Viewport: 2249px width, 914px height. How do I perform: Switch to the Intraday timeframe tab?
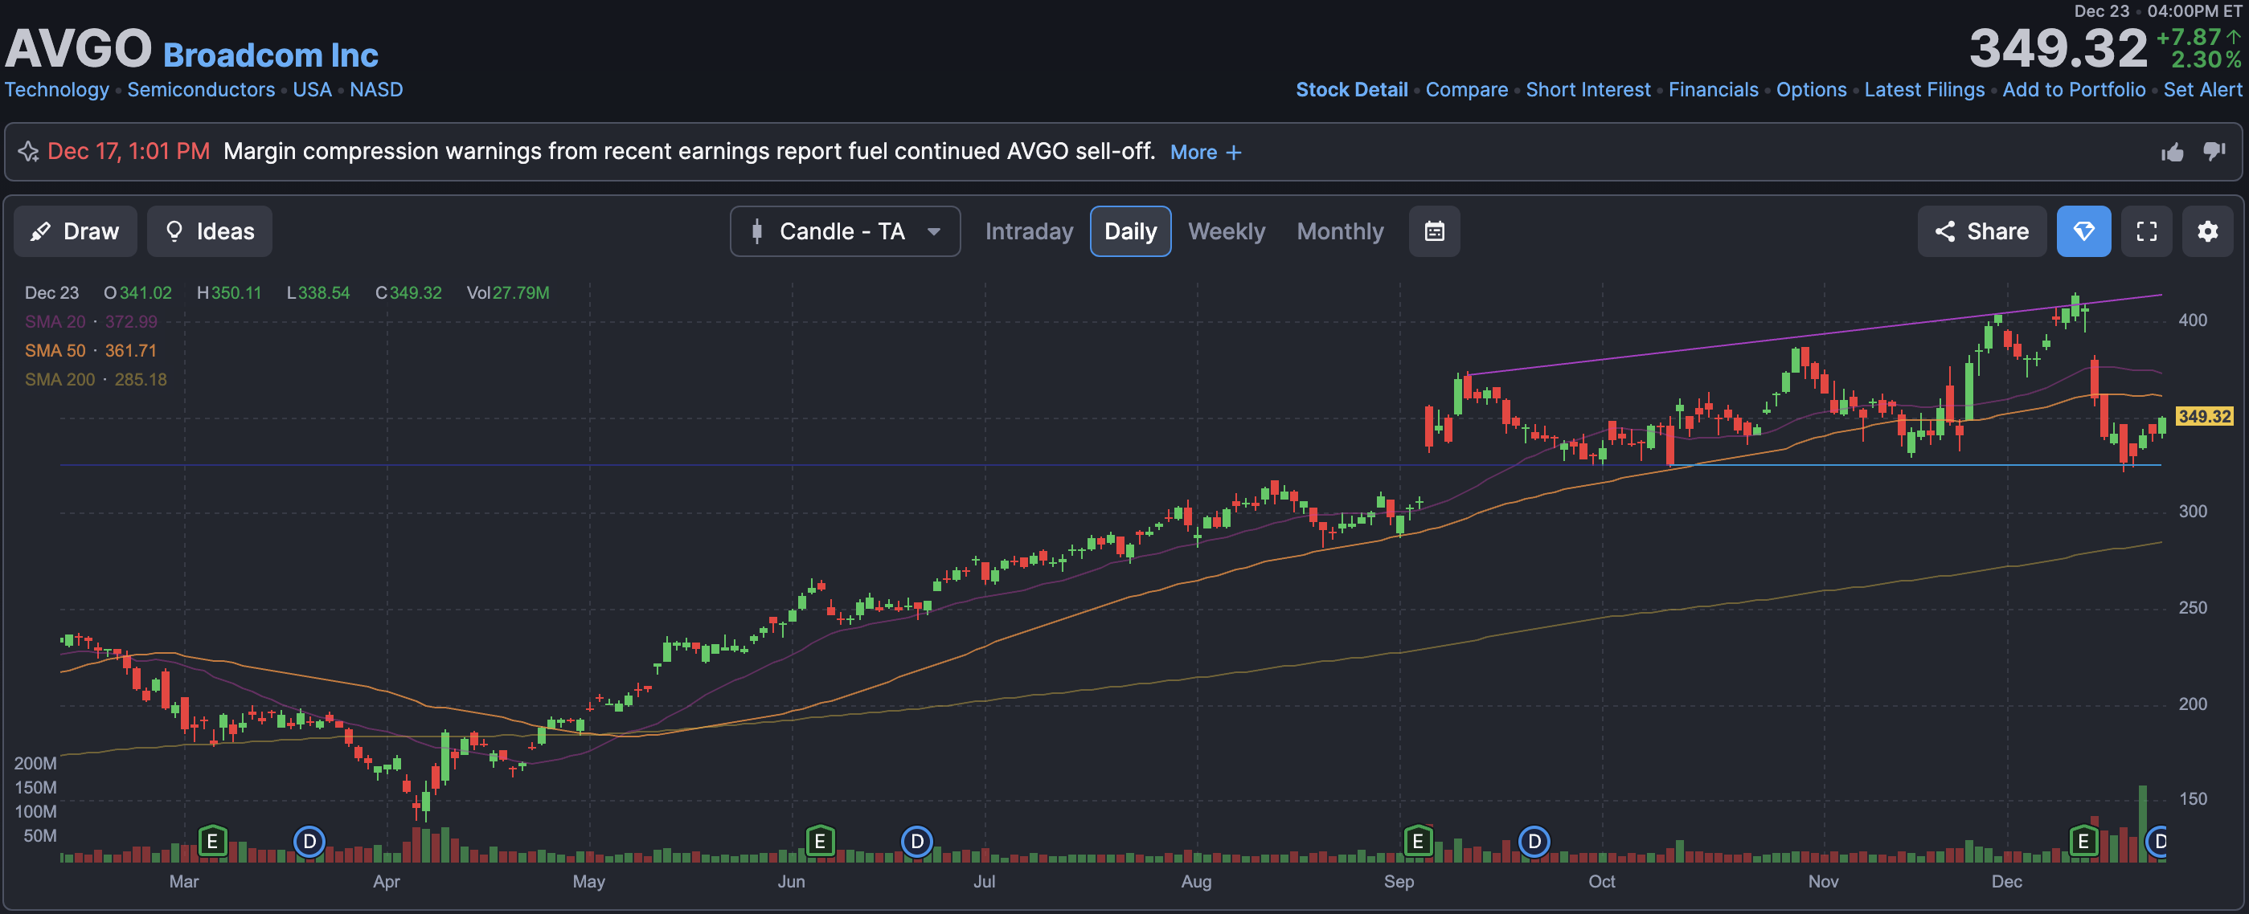coord(1029,231)
